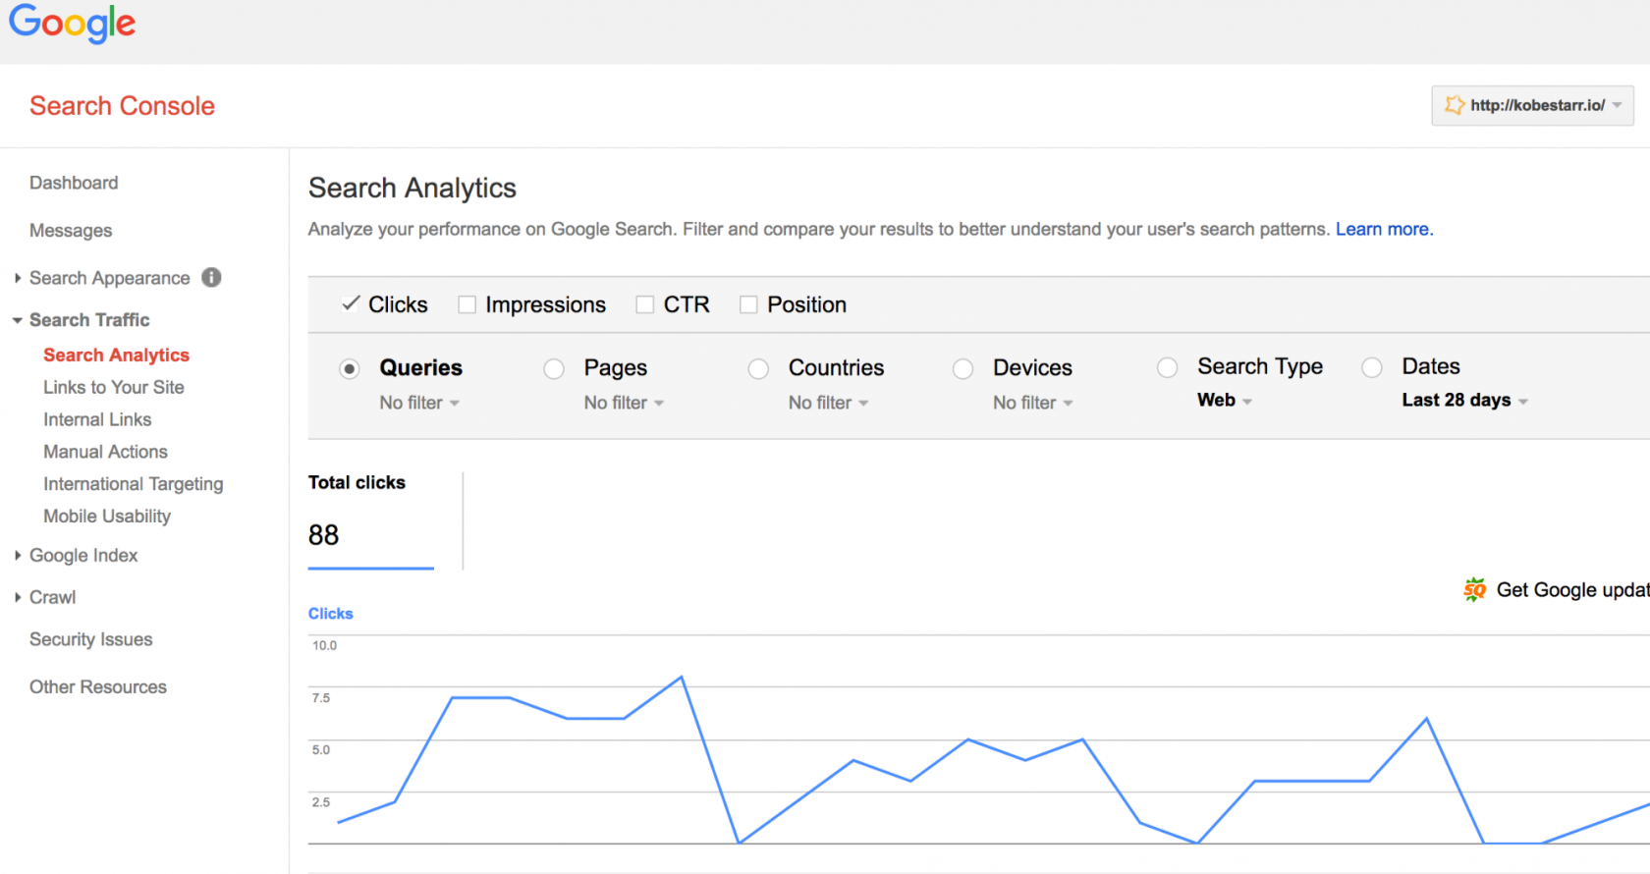Open Manual Actions in the sidebar

105,452
